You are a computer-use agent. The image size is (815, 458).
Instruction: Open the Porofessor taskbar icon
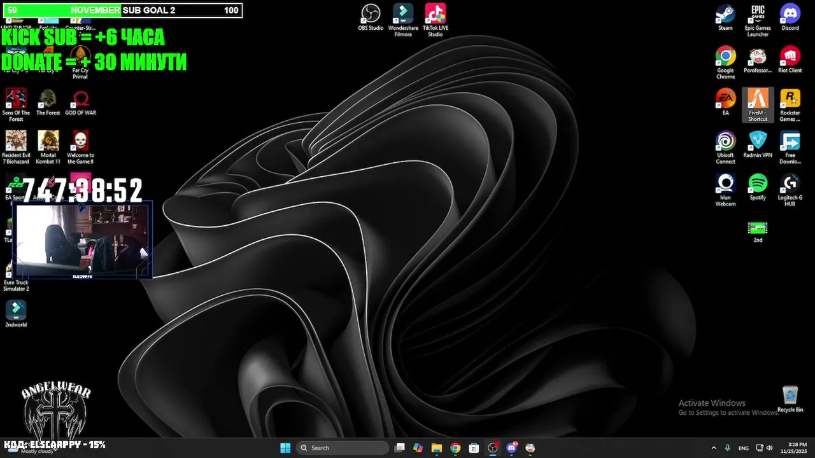(530, 448)
